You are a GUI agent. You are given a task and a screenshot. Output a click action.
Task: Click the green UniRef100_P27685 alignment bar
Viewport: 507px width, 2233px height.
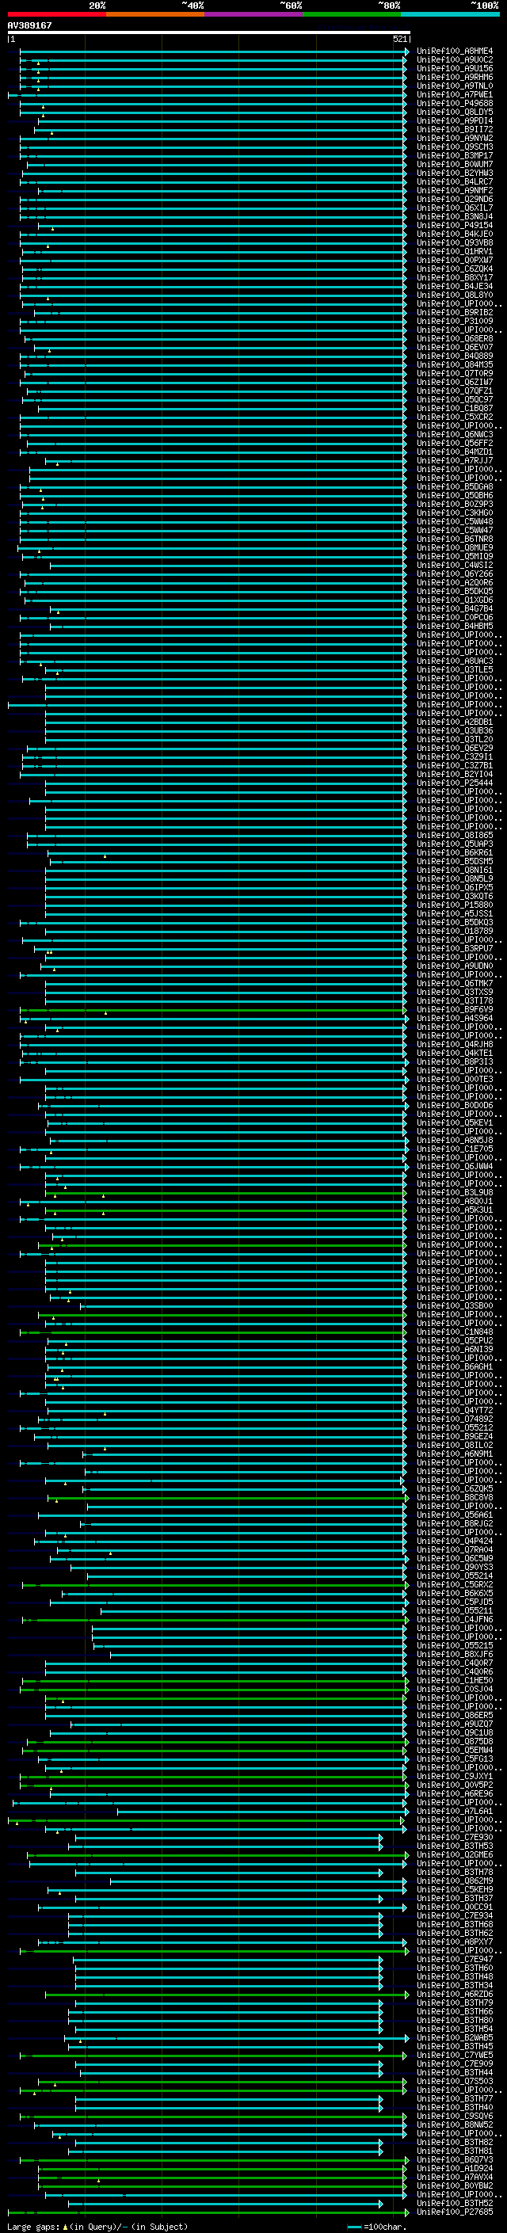[206, 2212]
